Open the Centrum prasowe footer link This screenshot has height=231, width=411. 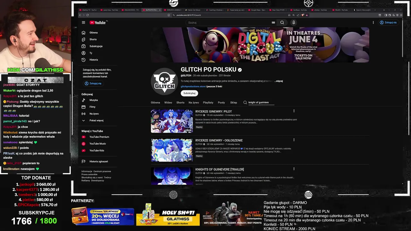102,171
